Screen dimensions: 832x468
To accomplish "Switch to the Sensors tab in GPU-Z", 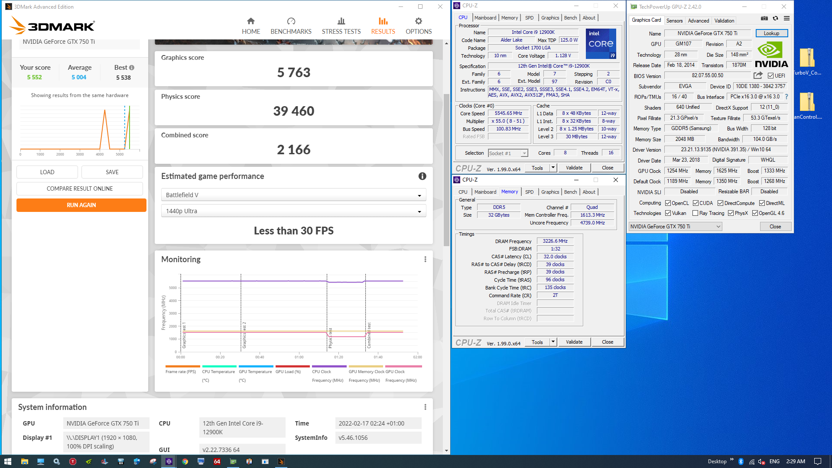I will (674, 21).
